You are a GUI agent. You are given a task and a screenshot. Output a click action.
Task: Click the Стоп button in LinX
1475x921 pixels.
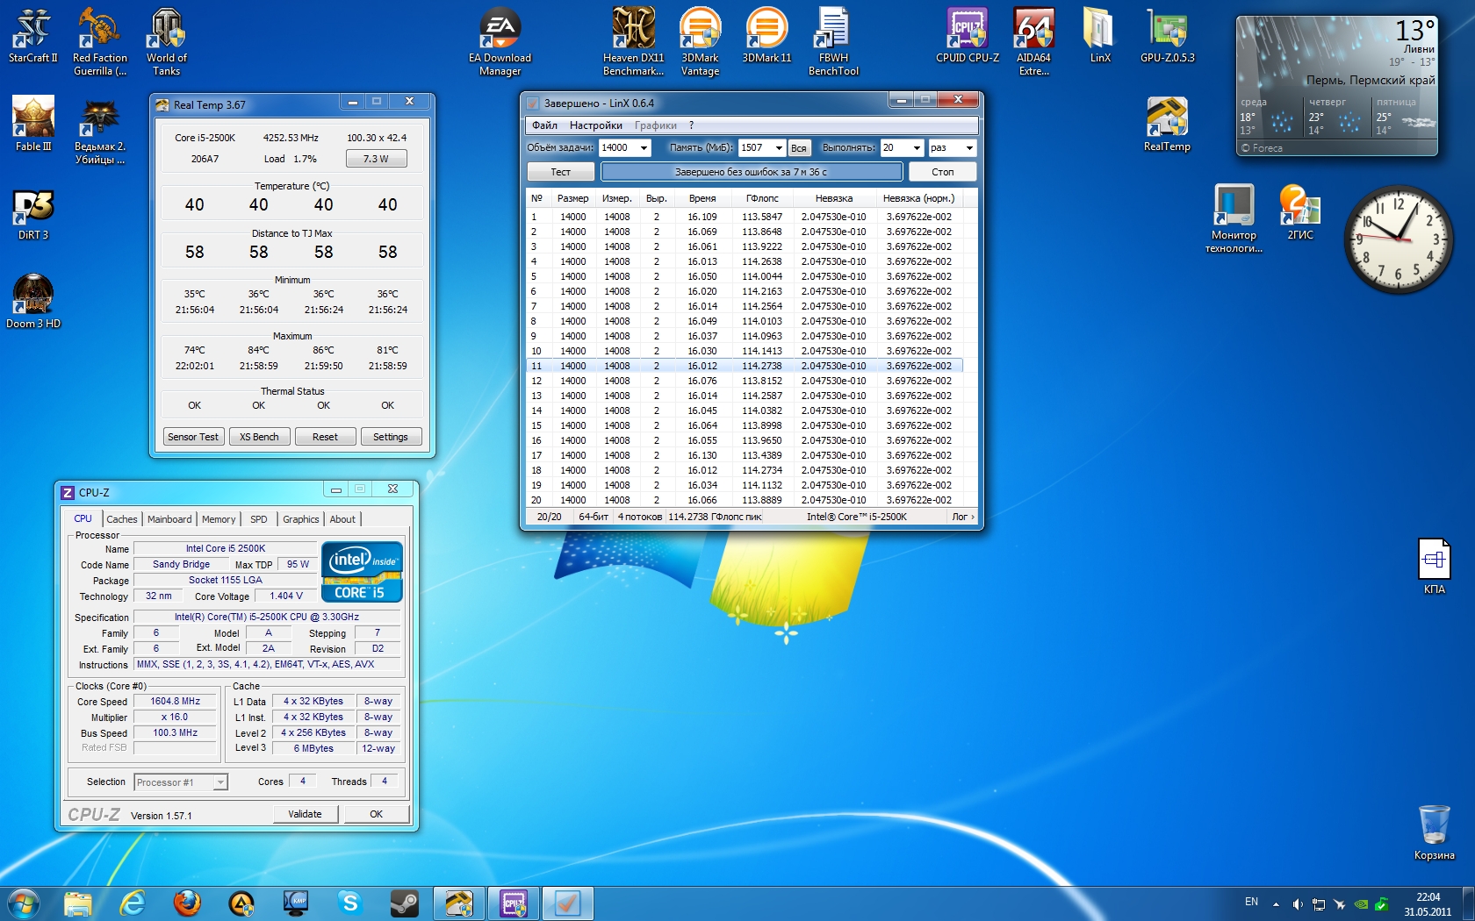(942, 172)
